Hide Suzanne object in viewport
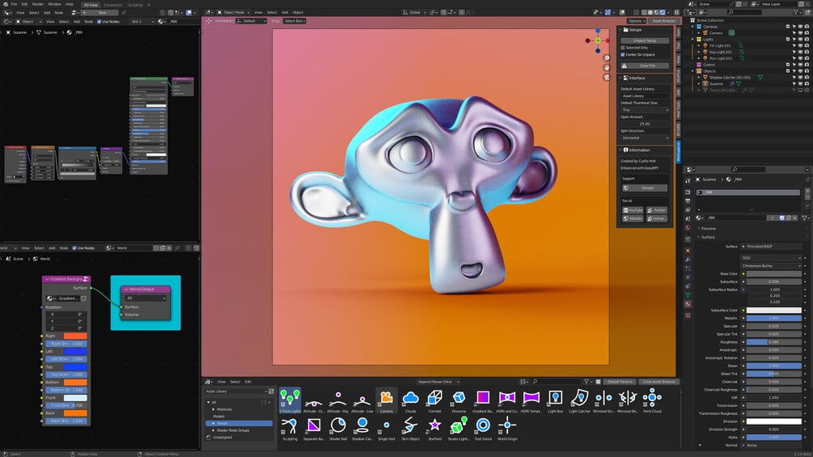This screenshot has height=457, width=813. click(x=800, y=83)
